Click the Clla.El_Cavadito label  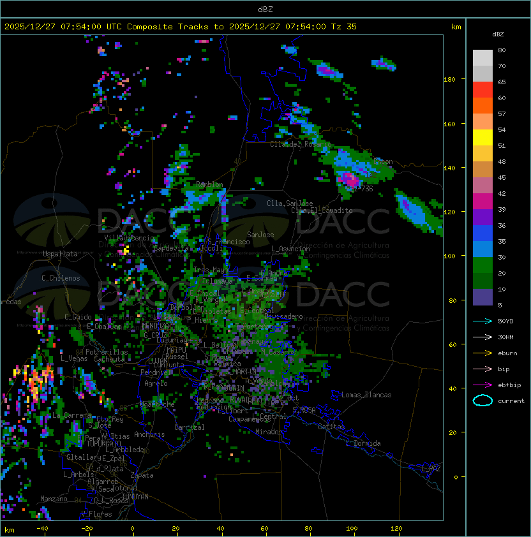322,210
